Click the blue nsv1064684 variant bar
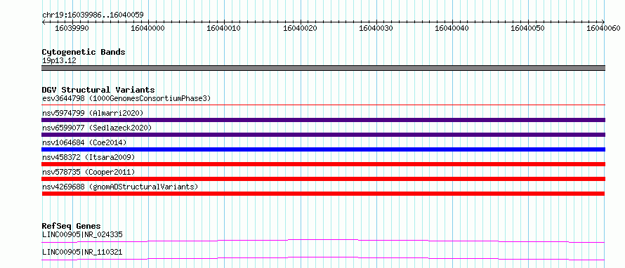The image size is (625, 268). (324, 149)
